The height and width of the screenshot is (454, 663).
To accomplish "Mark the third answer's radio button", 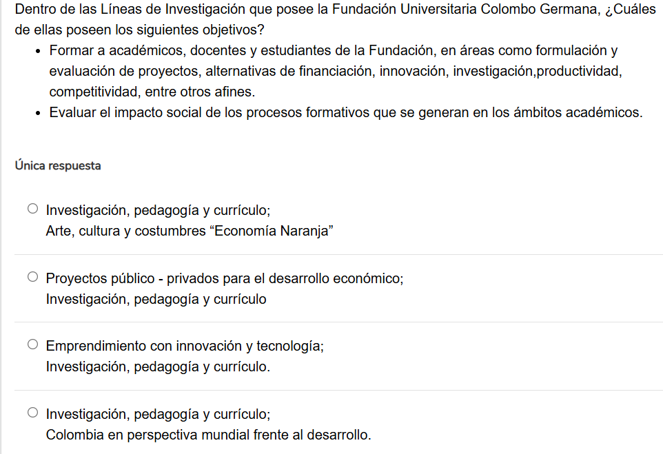I will point(32,345).
